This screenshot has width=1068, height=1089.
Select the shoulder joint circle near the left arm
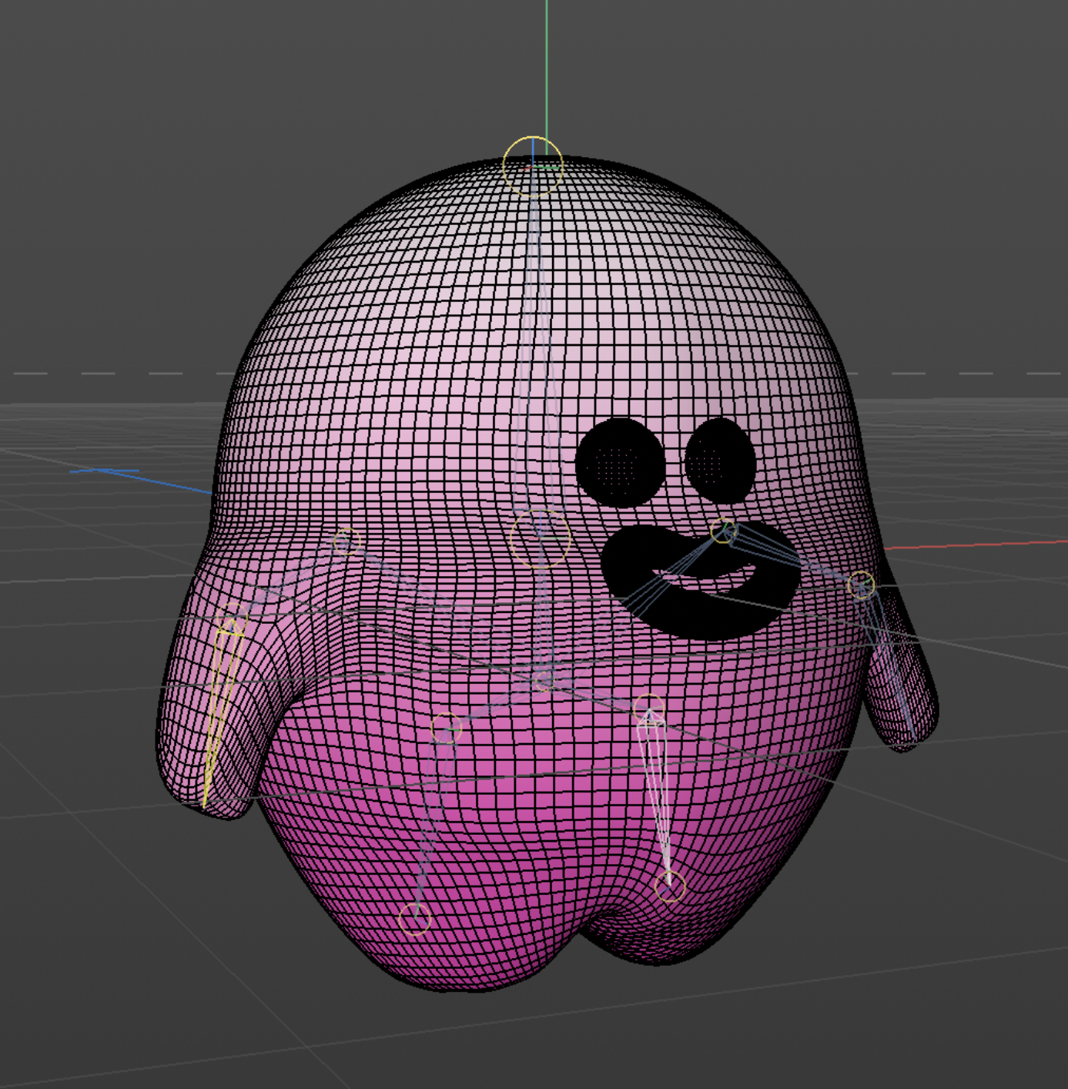click(x=347, y=542)
